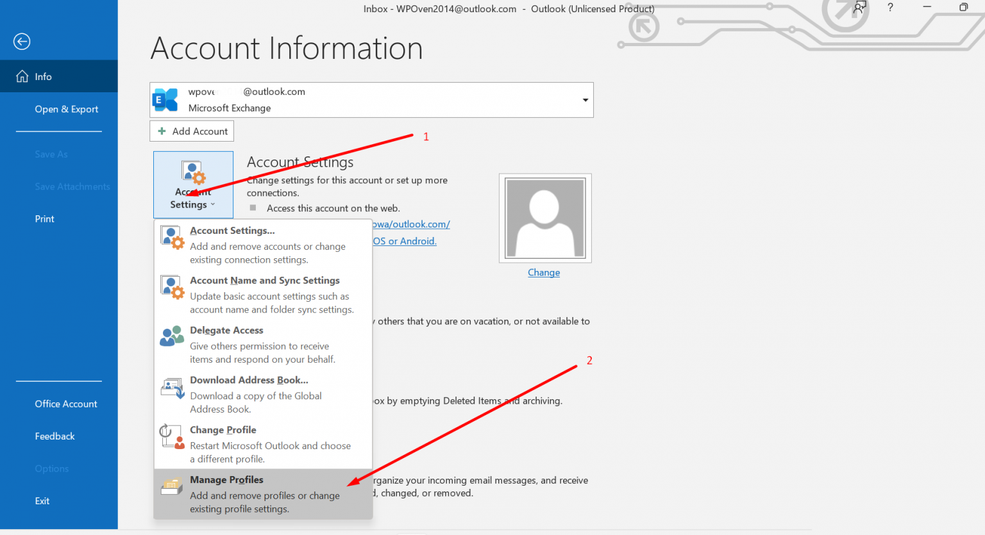Click the Add Account button
985x535 pixels.
click(191, 131)
